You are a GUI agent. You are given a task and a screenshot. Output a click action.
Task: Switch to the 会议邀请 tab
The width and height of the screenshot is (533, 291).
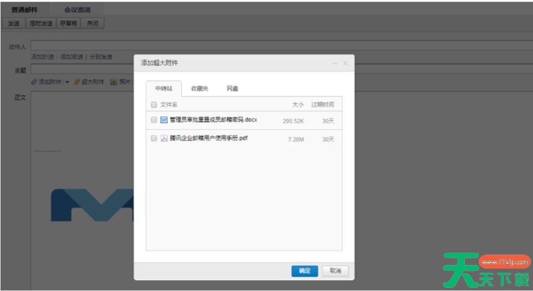pos(77,9)
